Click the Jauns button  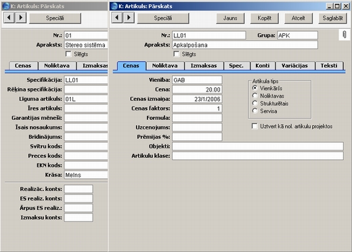tap(230, 18)
